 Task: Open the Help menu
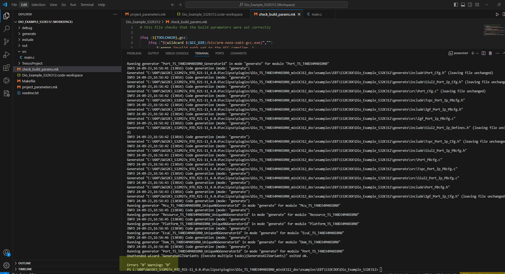pos(102,5)
